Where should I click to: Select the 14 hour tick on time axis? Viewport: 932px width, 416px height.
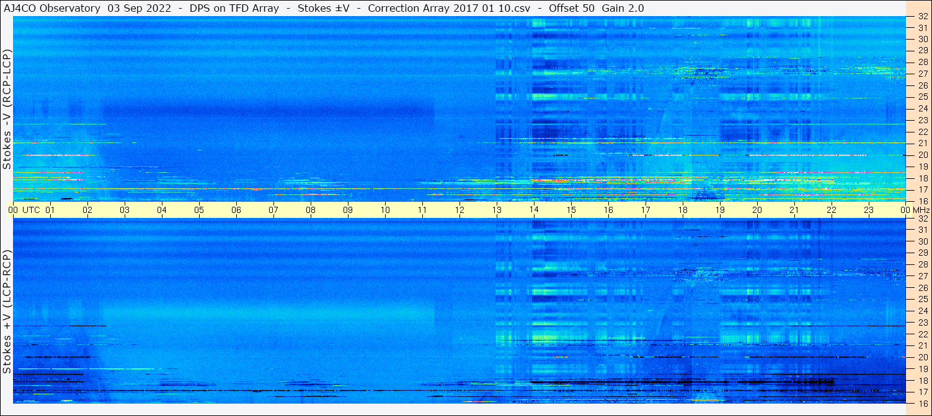click(x=534, y=210)
